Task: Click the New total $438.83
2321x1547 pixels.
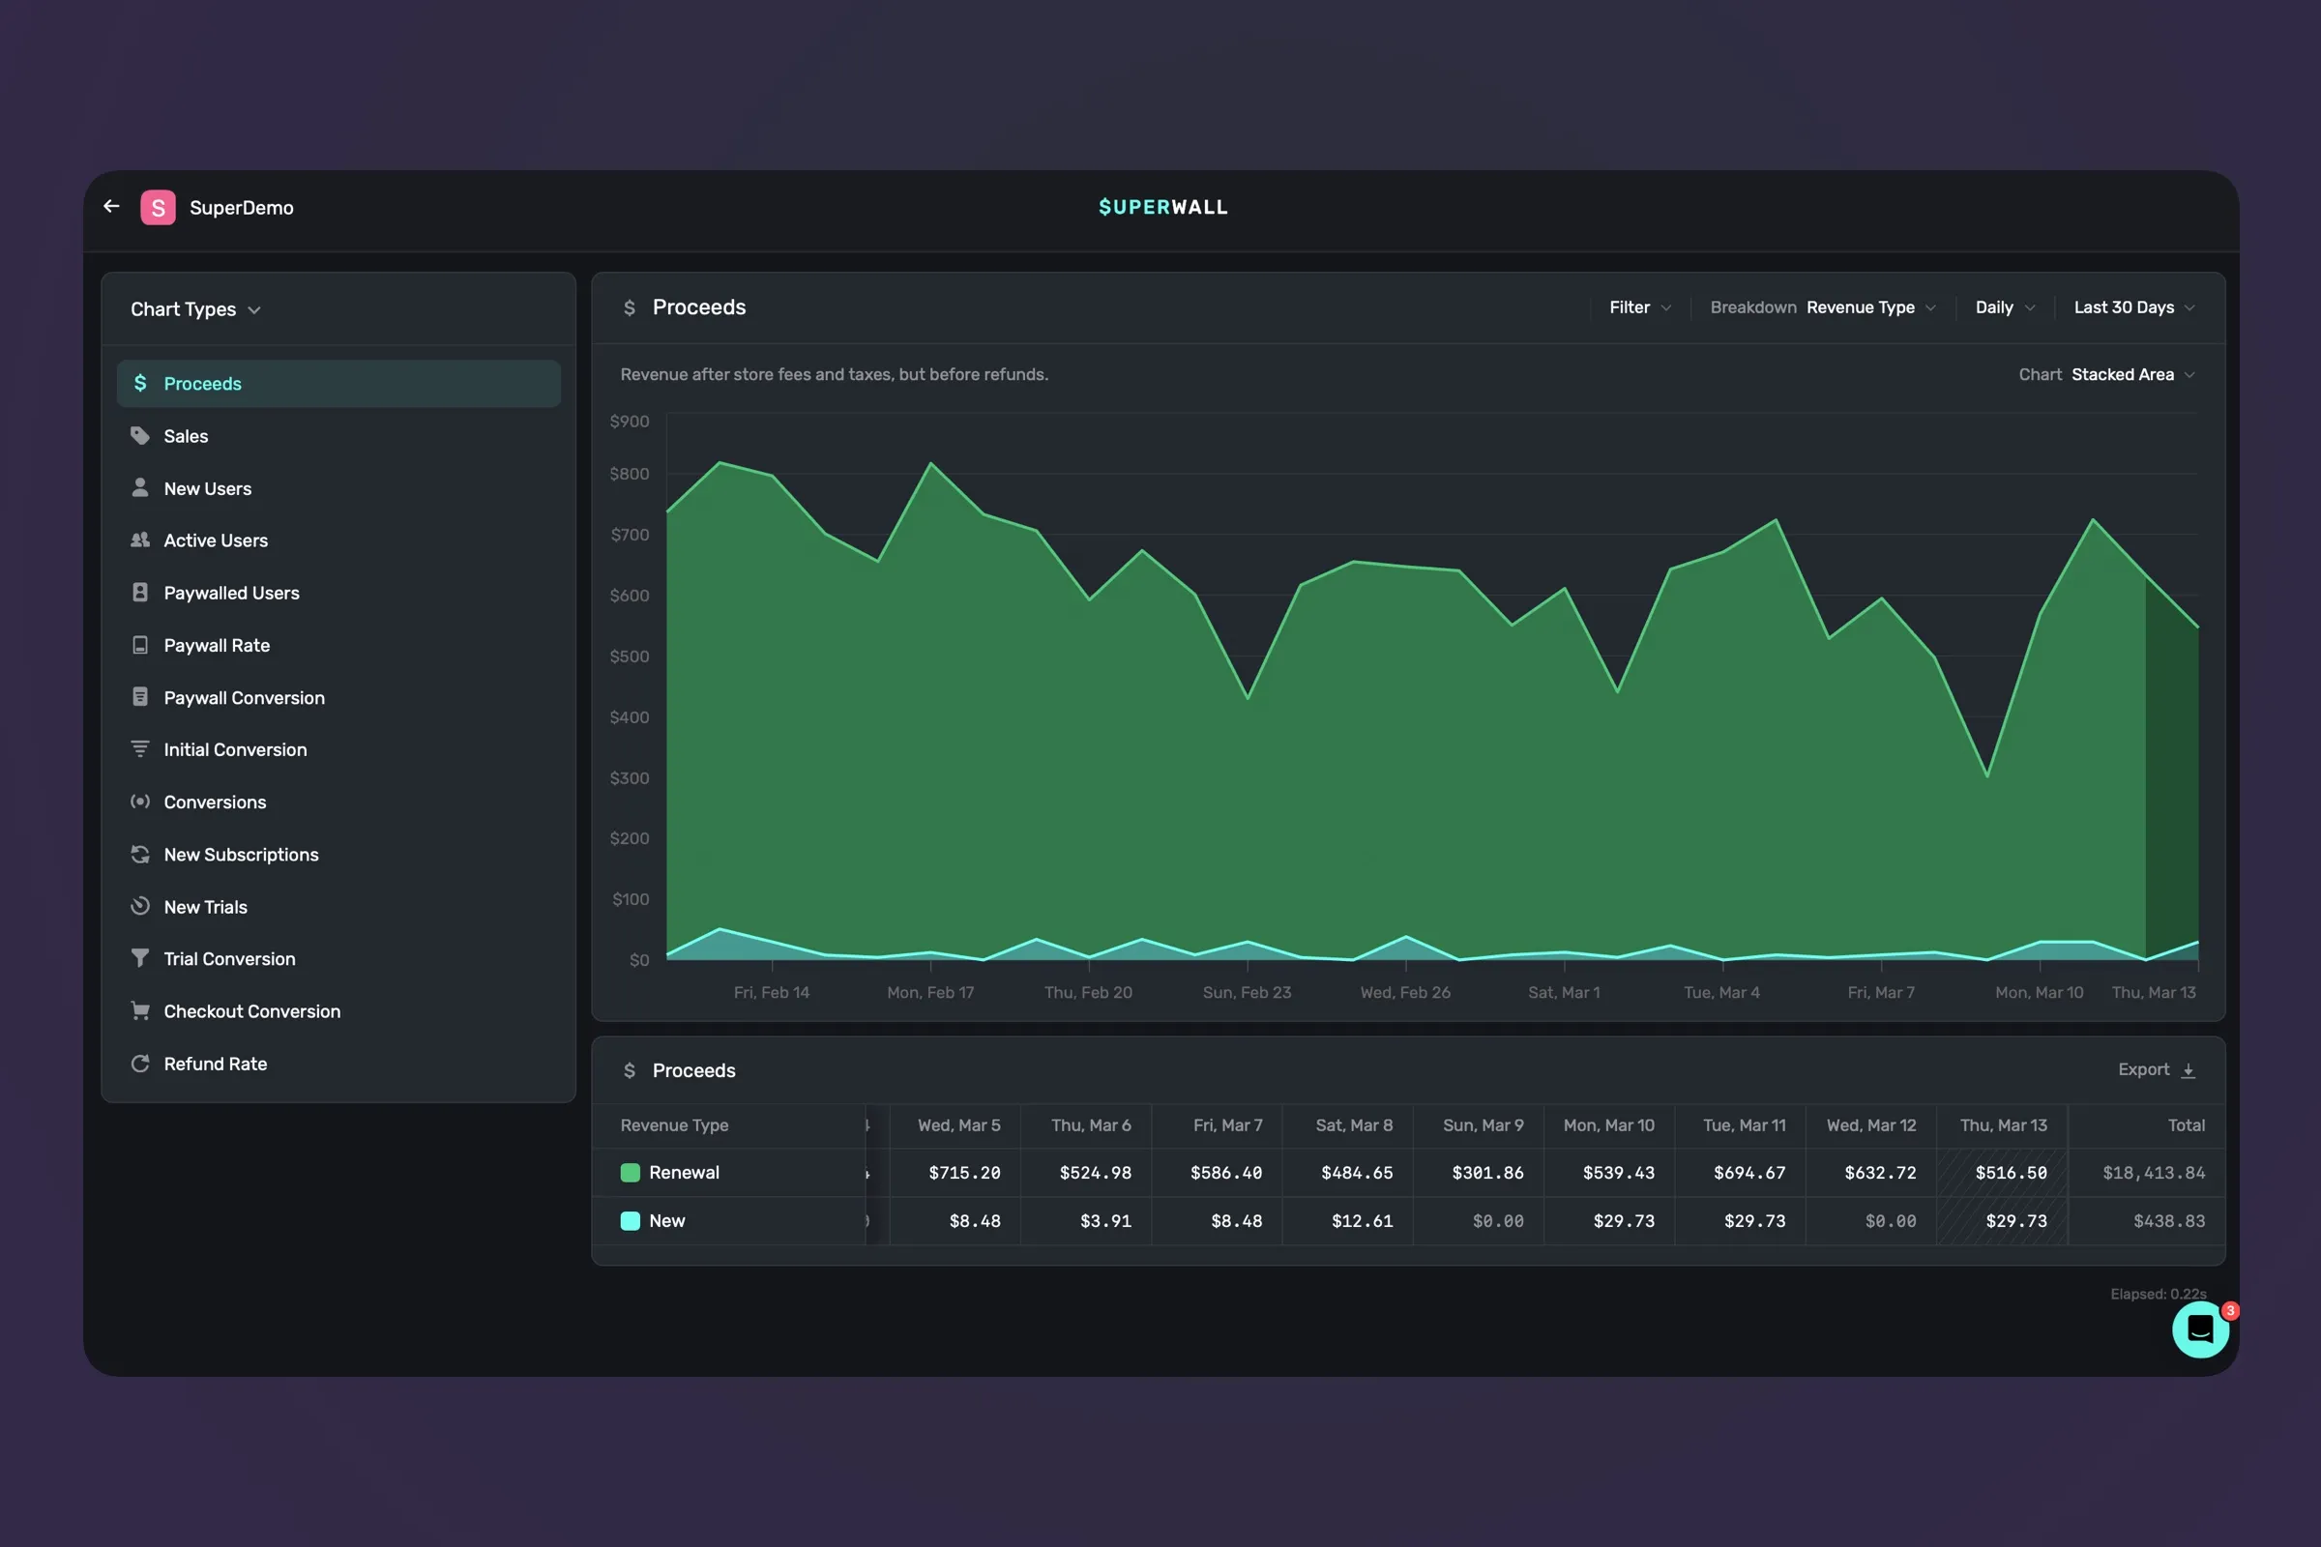Action: click(2169, 1220)
